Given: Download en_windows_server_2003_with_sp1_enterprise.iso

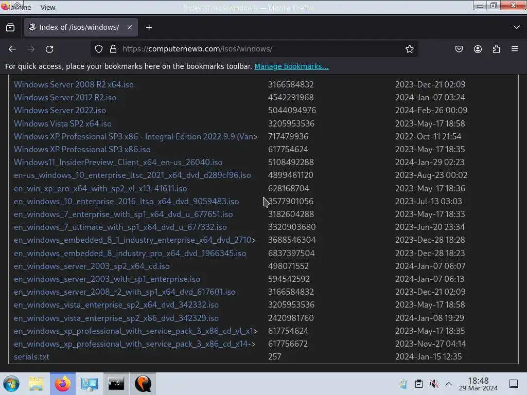Looking at the screenshot, I should [107, 279].
